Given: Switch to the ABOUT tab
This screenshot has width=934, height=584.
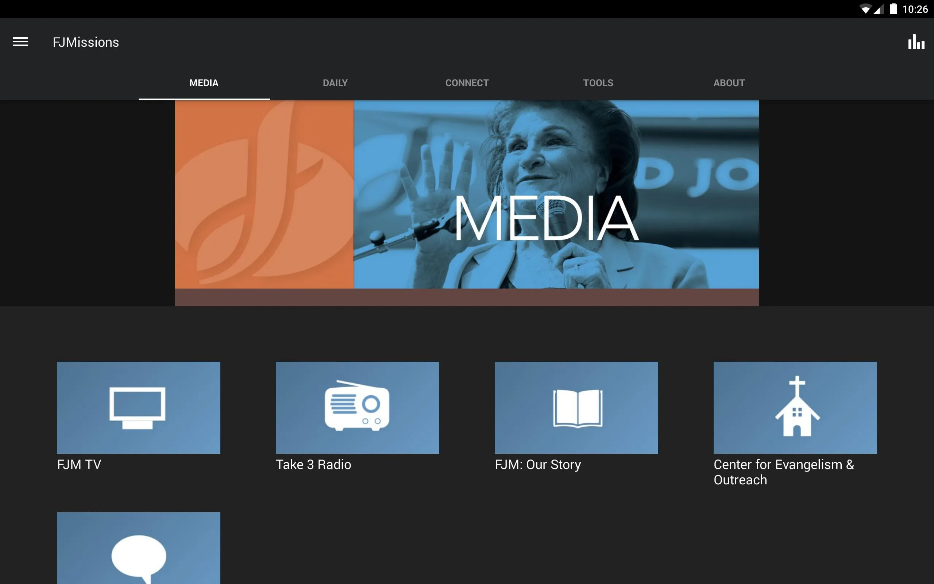Looking at the screenshot, I should pyautogui.click(x=728, y=82).
